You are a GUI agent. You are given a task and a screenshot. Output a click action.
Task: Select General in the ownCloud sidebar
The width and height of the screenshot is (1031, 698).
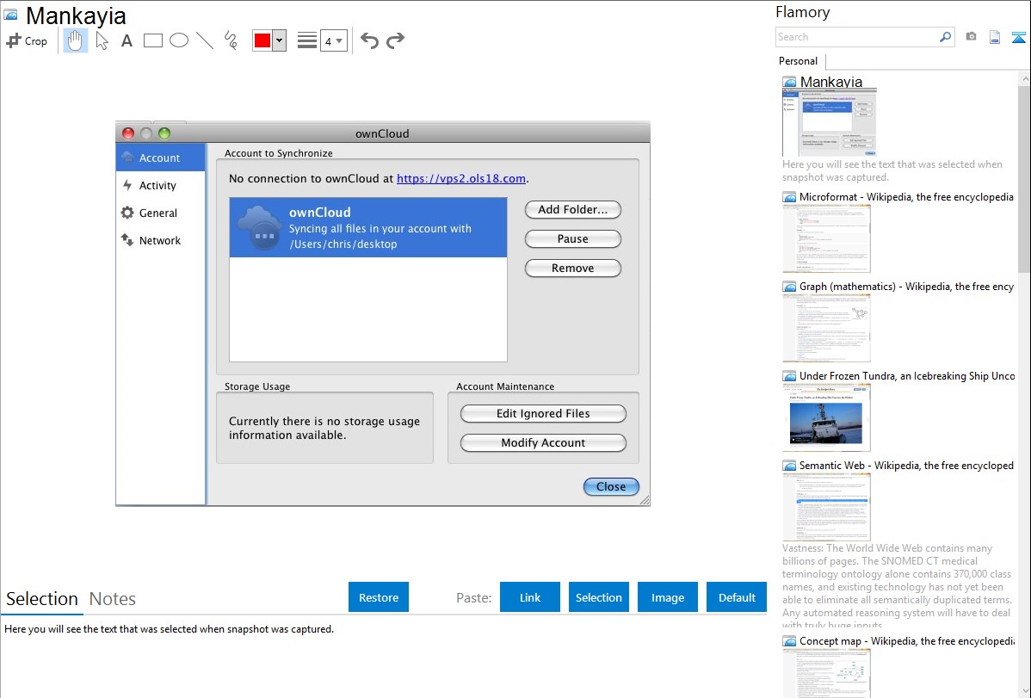click(x=160, y=213)
